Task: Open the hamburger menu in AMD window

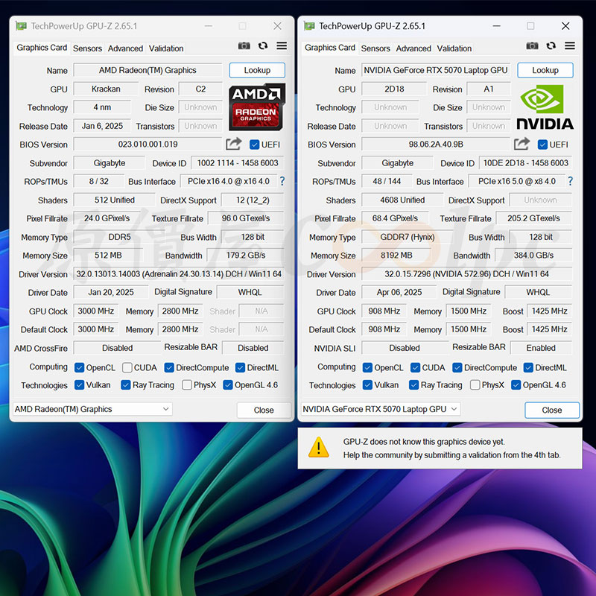Action: coord(282,46)
